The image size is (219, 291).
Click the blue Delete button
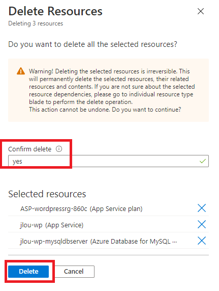tap(28, 272)
